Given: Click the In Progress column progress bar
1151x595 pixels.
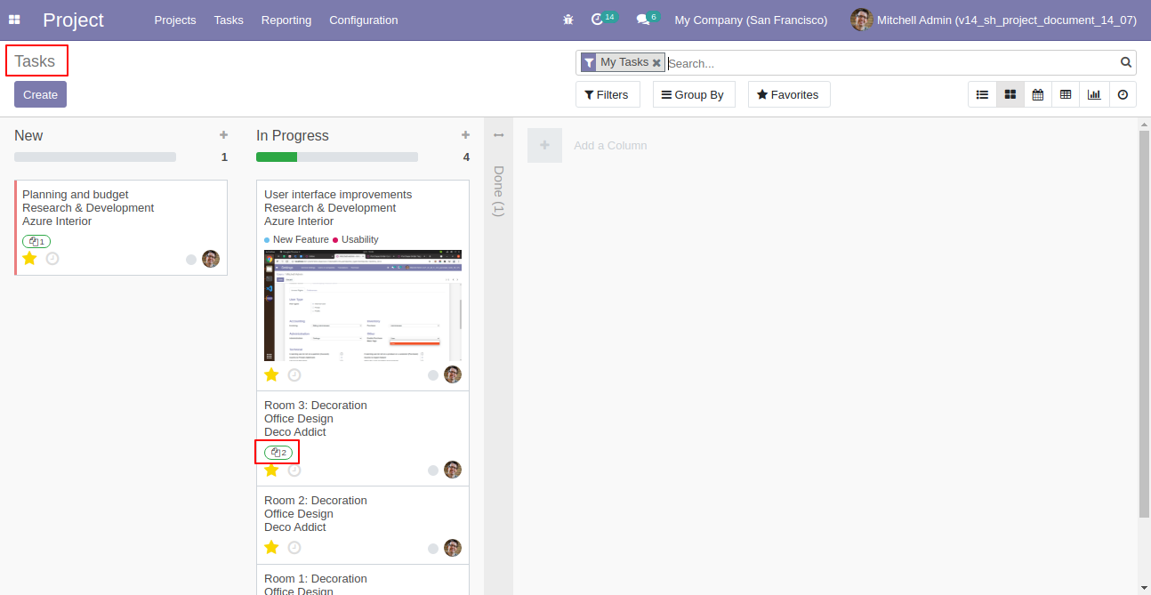Looking at the screenshot, I should (x=337, y=157).
